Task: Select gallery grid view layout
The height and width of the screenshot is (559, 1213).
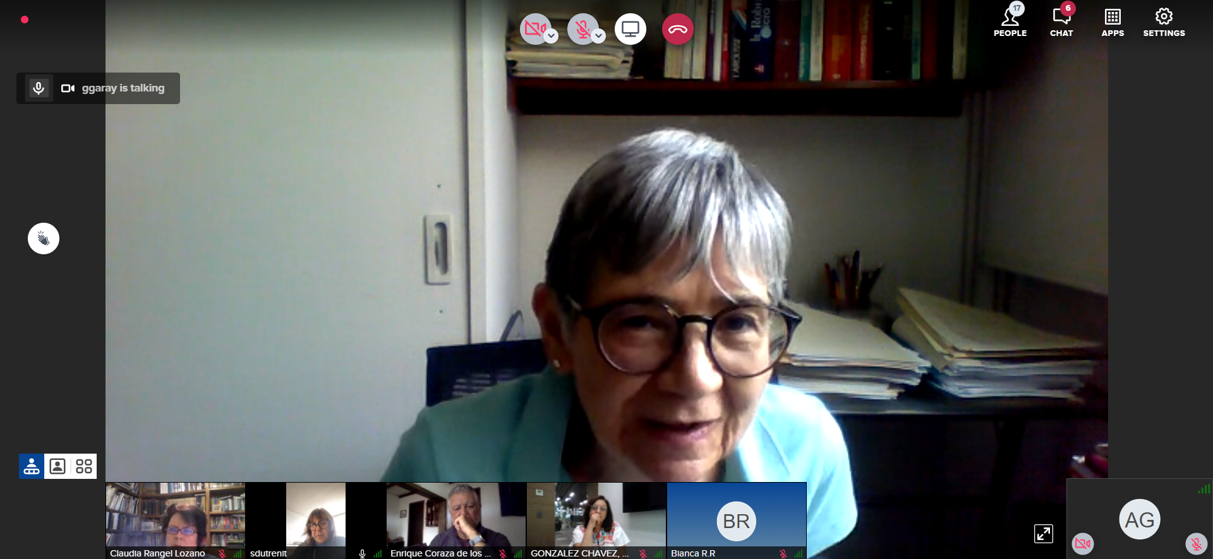Action: tap(83, 466)
